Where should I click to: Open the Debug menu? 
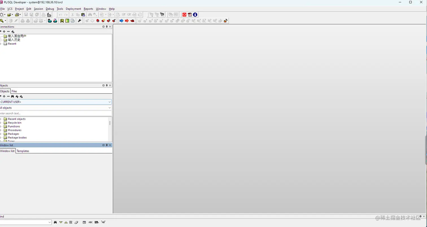click(50, 9)
